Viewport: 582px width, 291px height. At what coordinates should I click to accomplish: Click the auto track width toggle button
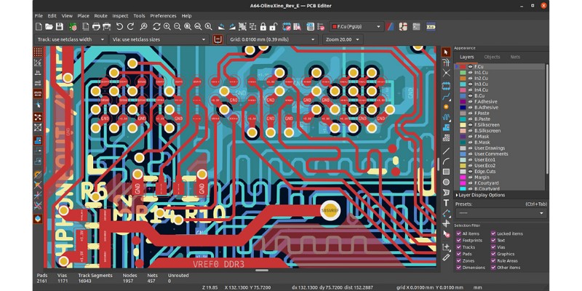(218, 39)
